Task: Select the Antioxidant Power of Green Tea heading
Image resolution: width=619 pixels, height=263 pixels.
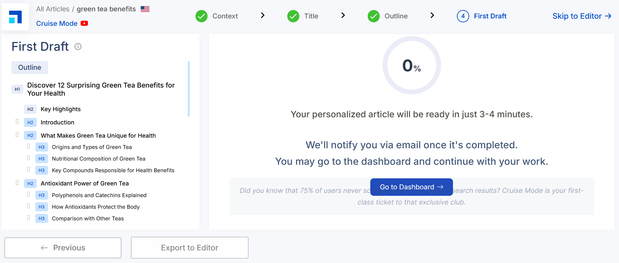Action: tap(85, 183)
